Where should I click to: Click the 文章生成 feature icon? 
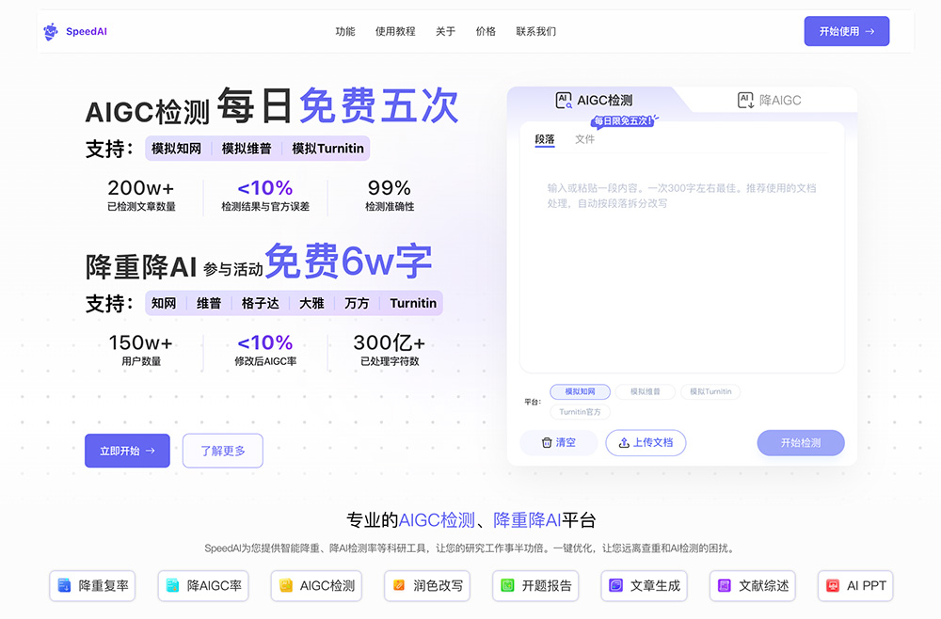coord(615,585)
